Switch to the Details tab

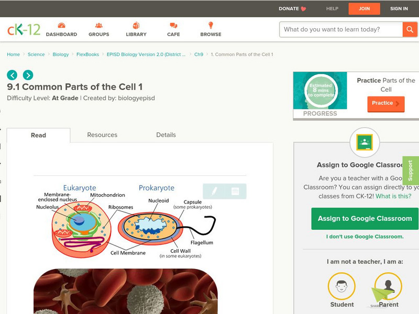[x=166, y=135]
